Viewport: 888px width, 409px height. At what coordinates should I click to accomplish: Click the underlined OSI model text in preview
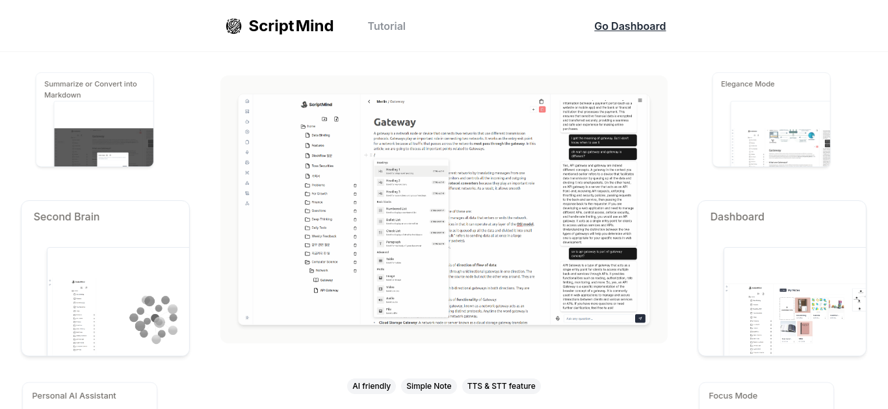525,224
